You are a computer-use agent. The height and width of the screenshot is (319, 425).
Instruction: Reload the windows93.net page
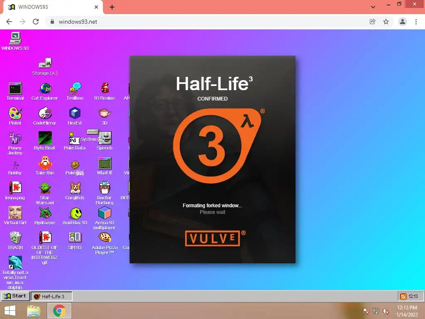click(x=36, y=22)
